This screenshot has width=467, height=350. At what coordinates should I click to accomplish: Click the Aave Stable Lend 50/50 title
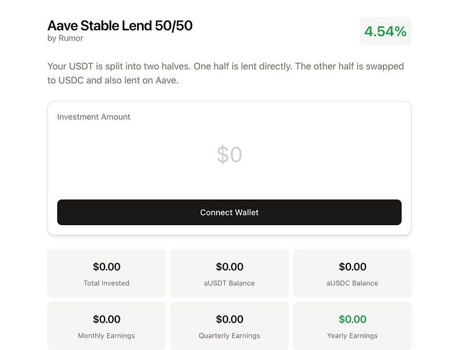pos(120,26)
